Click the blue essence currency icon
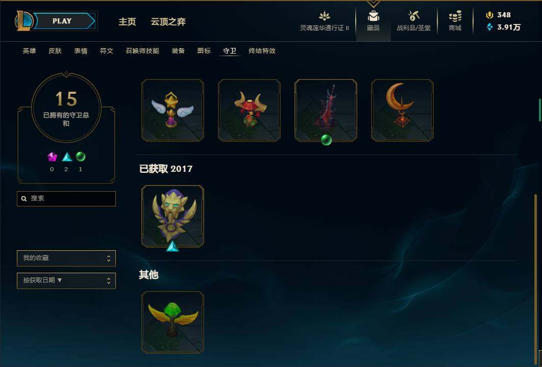Screen dimensions: 542x367 tap(489, 27)
